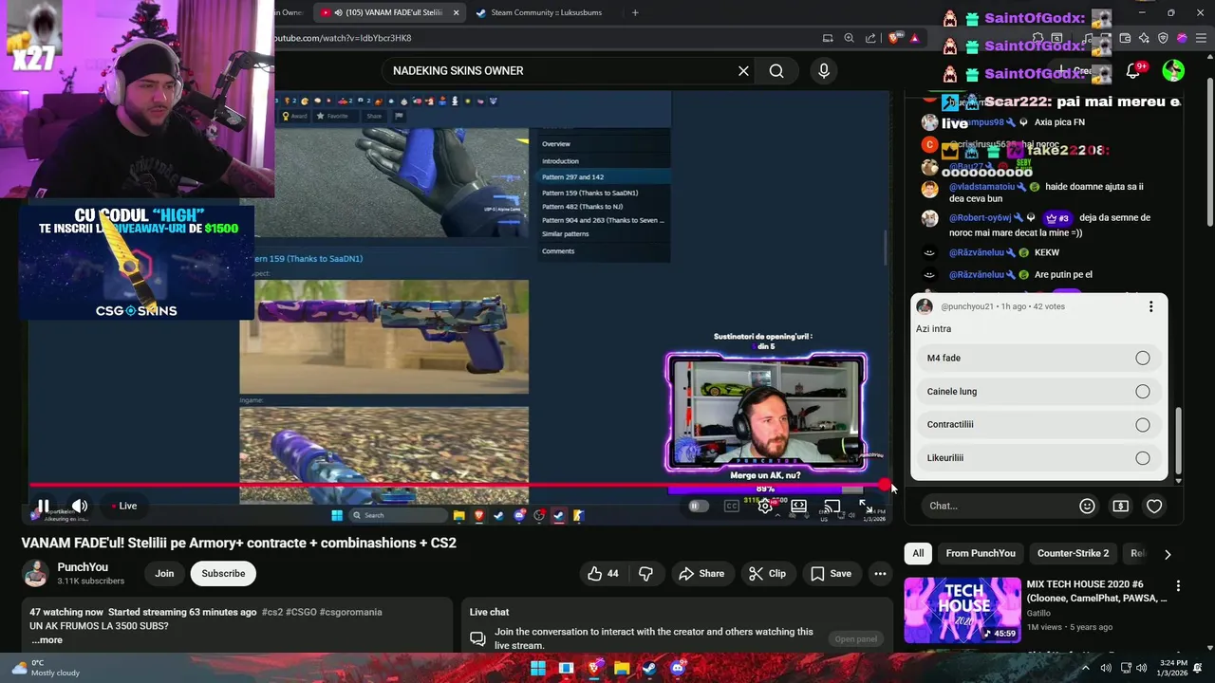Viewport: 1215px width, 683px height.
Task: Toggle closed captions in video player
Action: (731, 506)
